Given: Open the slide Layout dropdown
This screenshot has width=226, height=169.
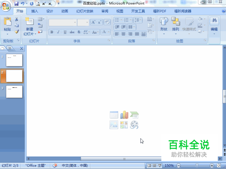Looking at the screenshot, I should (x=41, y=19).
